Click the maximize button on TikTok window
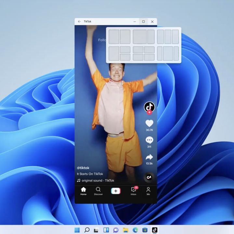 pos(143,22)
